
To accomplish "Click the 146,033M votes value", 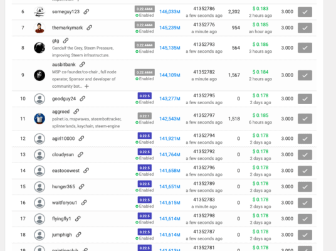I will point(170,11).
